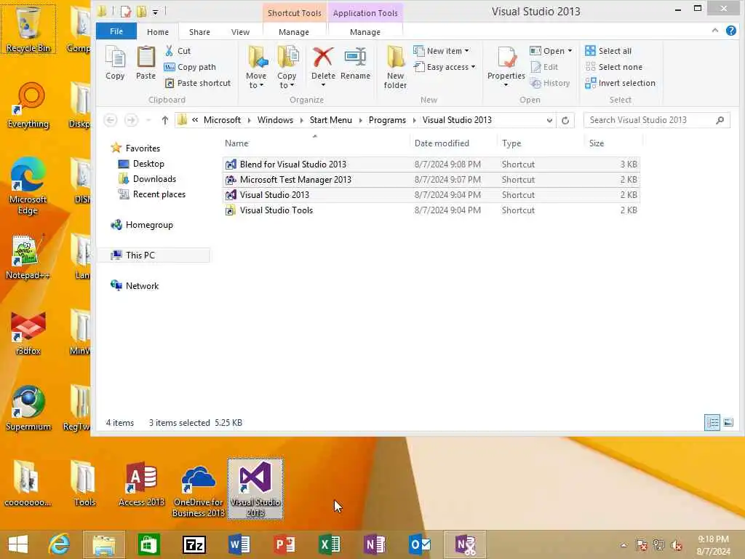
Task: Click Invert selection in ribbon
Action: [x=620, y=83]
